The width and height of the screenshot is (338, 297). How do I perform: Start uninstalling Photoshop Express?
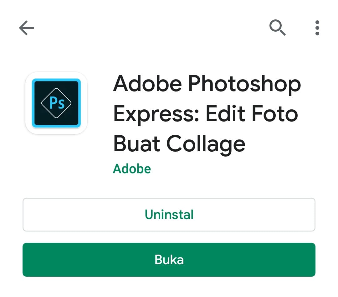coord(169,215)
